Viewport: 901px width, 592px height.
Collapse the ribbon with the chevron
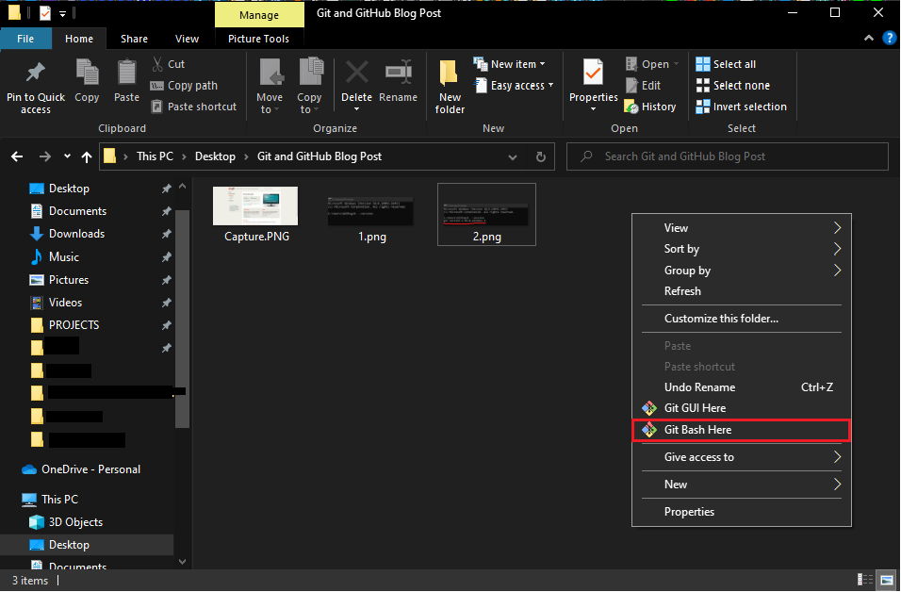tap(869, 39)
